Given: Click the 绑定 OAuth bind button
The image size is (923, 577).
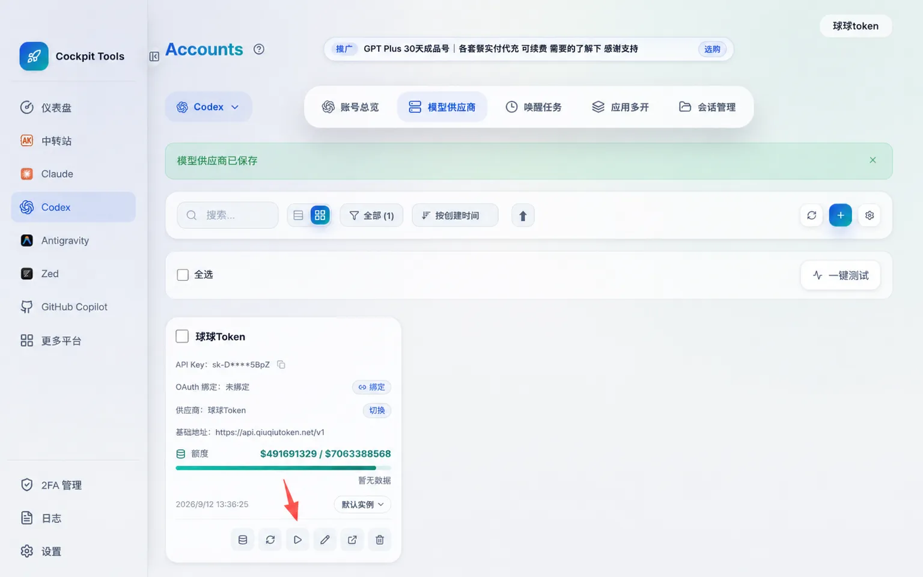Looking at the screenshot, I should point(371,387).
